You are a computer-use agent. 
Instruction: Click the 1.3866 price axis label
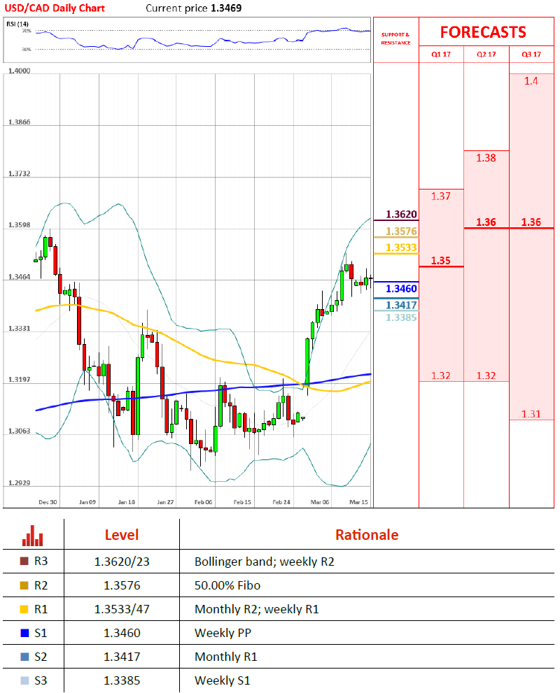19,122
